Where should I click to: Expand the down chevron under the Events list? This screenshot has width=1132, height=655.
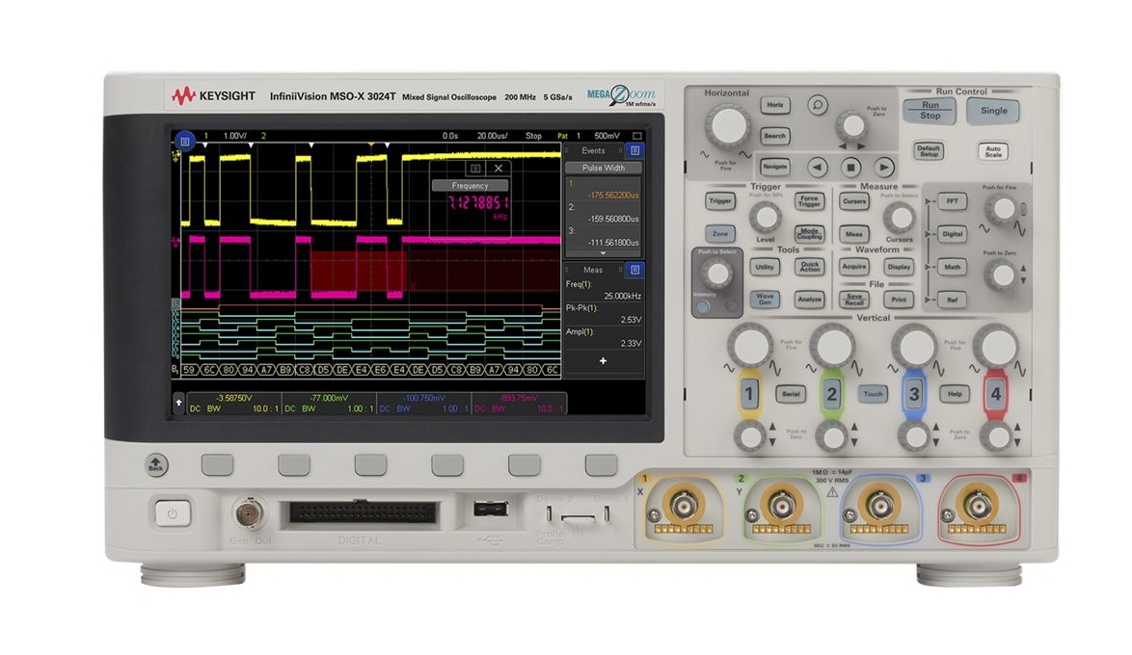[x=604, y=253]
